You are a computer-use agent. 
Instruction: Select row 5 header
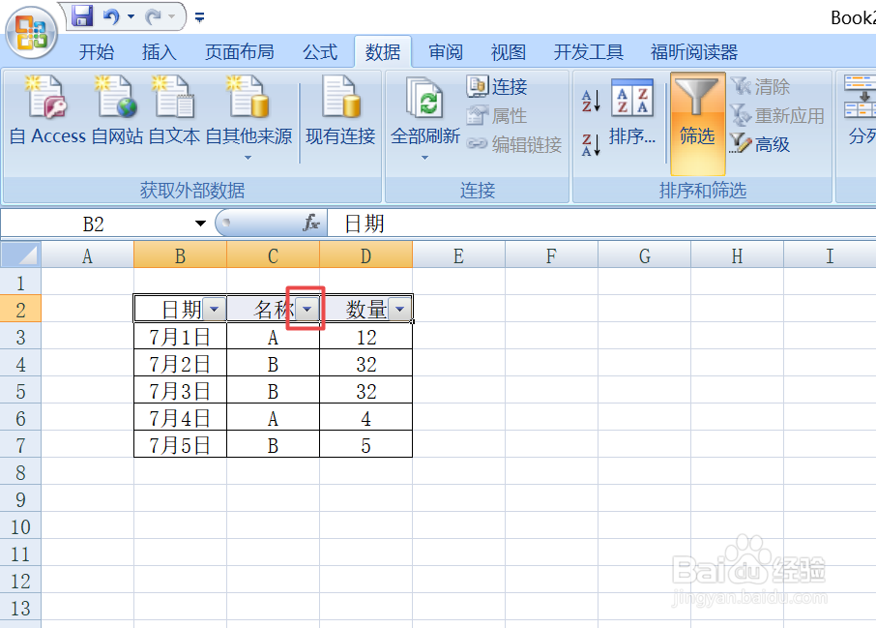(20, 391)
